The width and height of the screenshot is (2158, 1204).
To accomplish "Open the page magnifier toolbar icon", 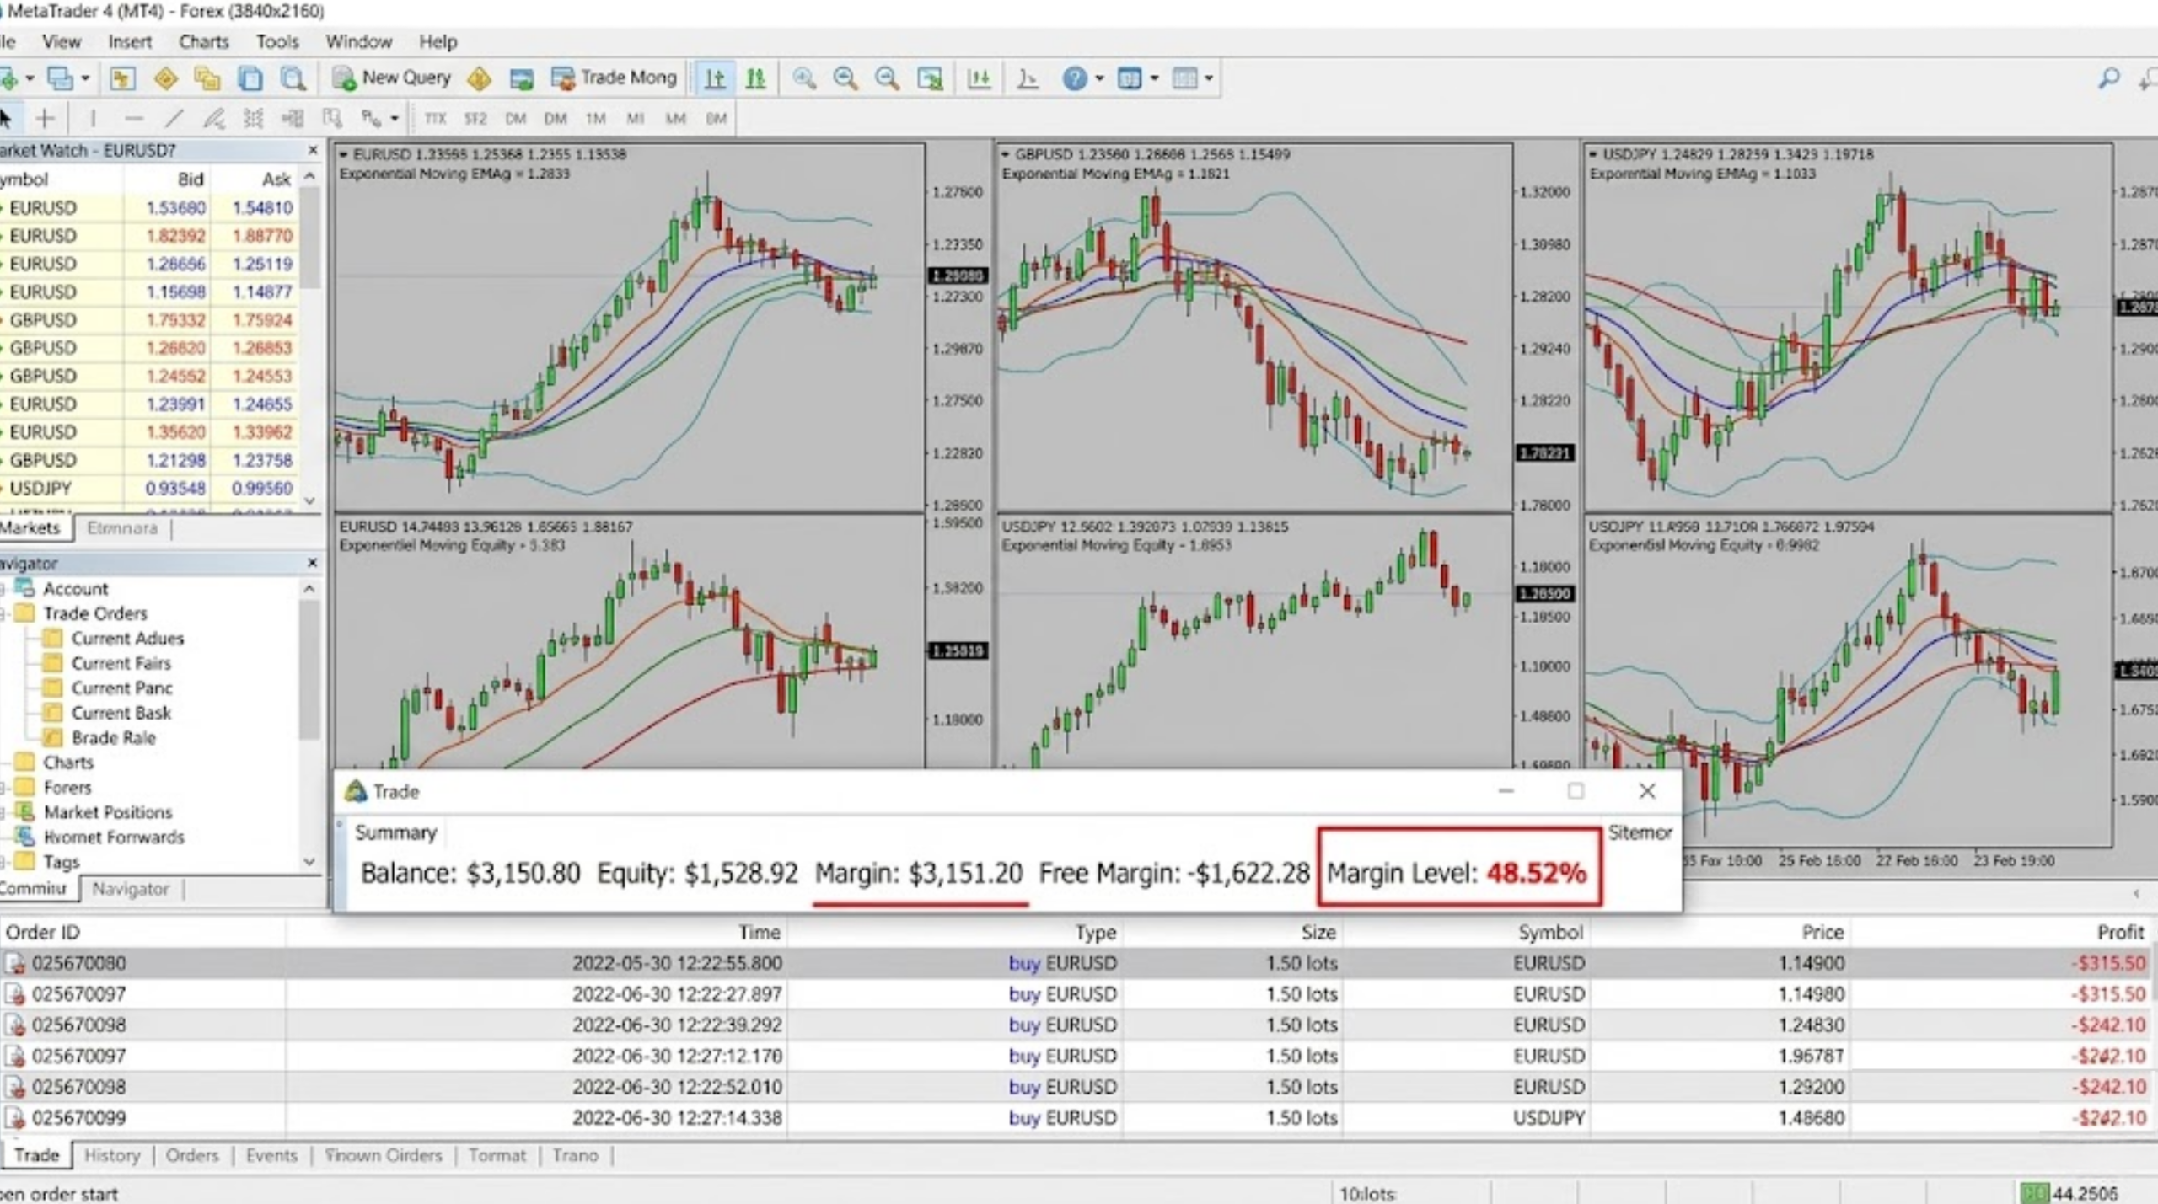I will [293, 78].
